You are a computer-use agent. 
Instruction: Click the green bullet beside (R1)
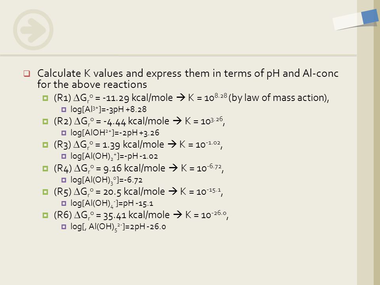[45, 98]
